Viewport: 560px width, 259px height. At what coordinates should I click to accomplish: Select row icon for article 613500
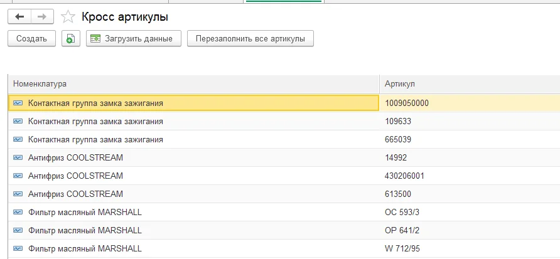pyautogui.click(x=18, y=194)
